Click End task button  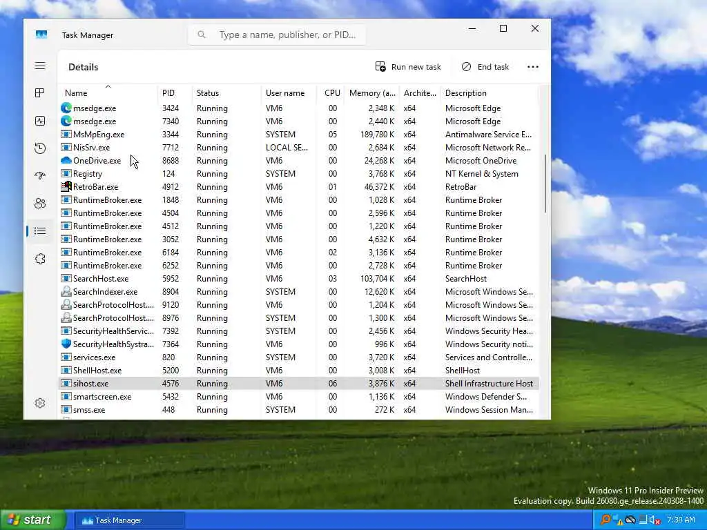(x=485, y=67)
